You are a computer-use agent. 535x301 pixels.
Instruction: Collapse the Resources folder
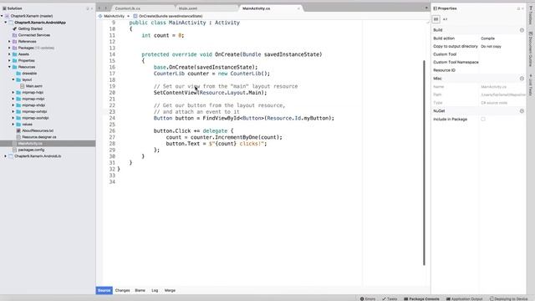[x=9, y=67]
